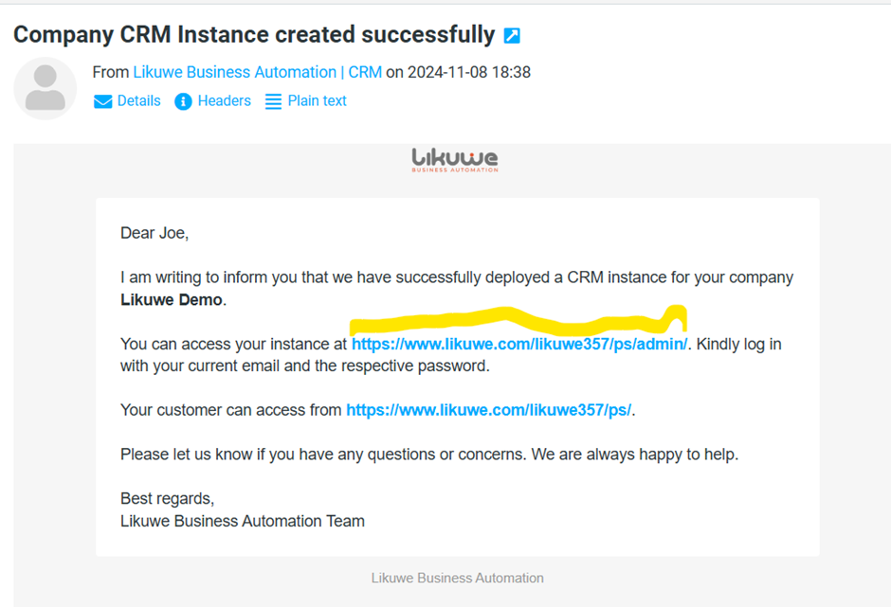Image resolution: width=891 pixels, height=607 pixels.
Task: Click the info icon beside Headers
Action: [x=183, y=101]
